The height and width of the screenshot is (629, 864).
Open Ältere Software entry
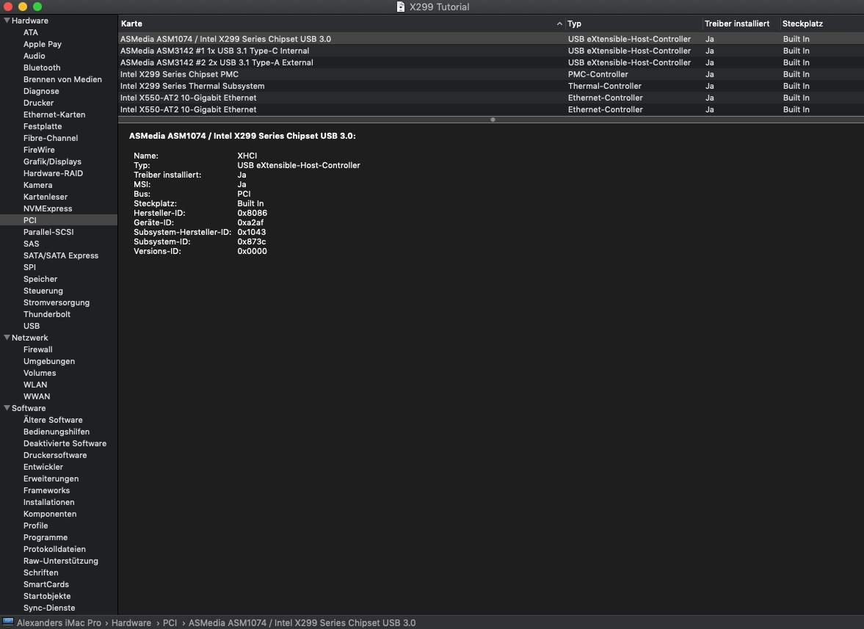pyautogui.click(x=53, y=421)
